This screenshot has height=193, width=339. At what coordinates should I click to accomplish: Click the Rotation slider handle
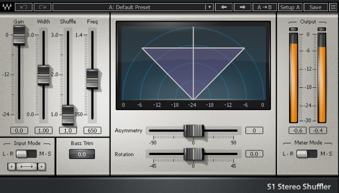tap(193, 154)
